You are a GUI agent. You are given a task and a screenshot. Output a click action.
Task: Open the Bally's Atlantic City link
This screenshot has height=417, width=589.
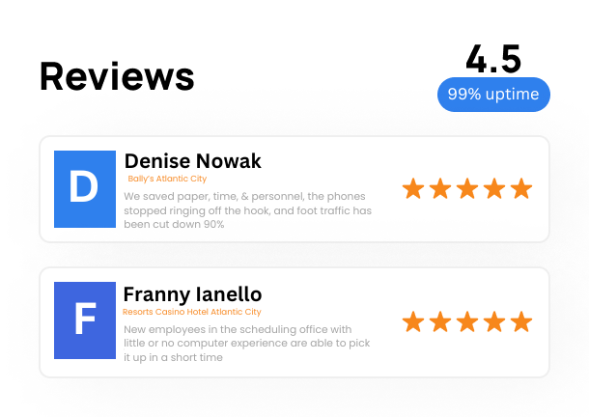coord(167,179)
